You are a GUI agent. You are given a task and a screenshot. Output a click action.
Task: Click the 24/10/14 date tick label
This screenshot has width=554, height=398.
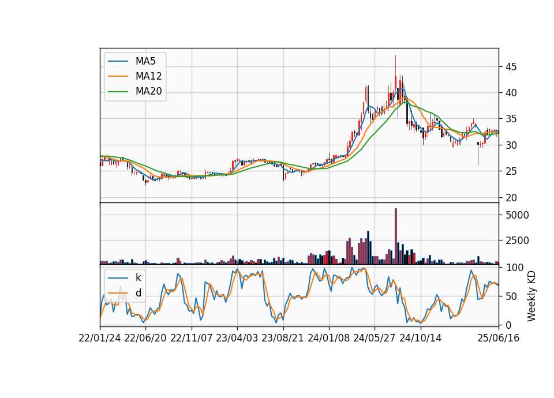(421, 338)
